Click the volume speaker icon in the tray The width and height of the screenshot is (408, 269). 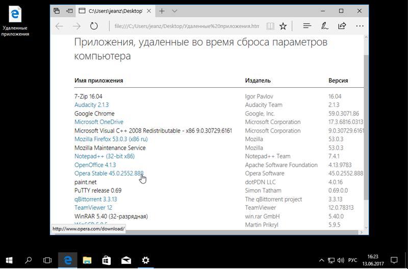point(340,260)
